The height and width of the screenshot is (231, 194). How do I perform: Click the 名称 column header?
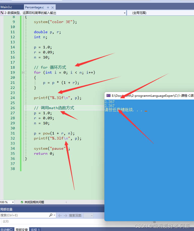point(6,221)
